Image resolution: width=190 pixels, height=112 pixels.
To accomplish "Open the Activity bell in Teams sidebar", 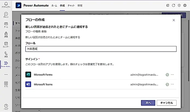I will 6,5.
